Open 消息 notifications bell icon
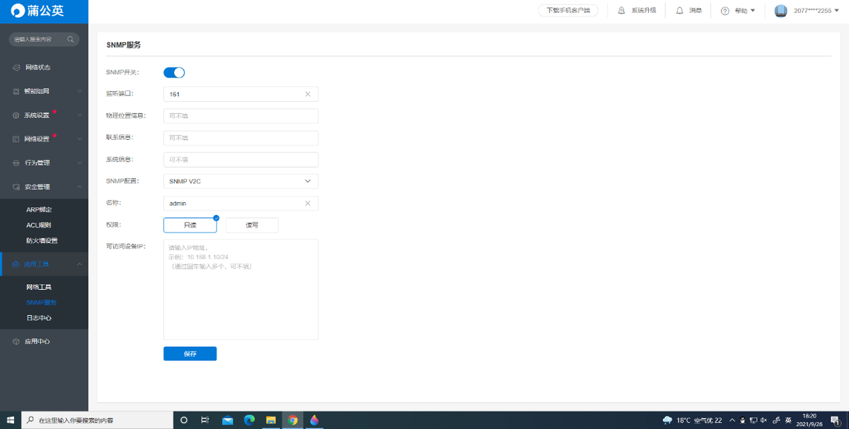Screen dimensions: 849x429 (x=680, y=11)
